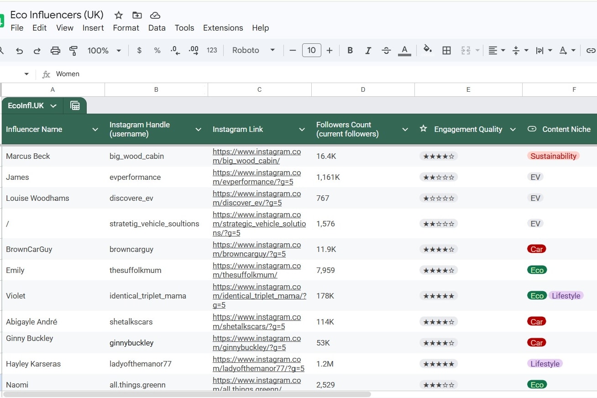597x398 pixels.
Task: Open the Data menu
Action: click(x=157, y=28)
